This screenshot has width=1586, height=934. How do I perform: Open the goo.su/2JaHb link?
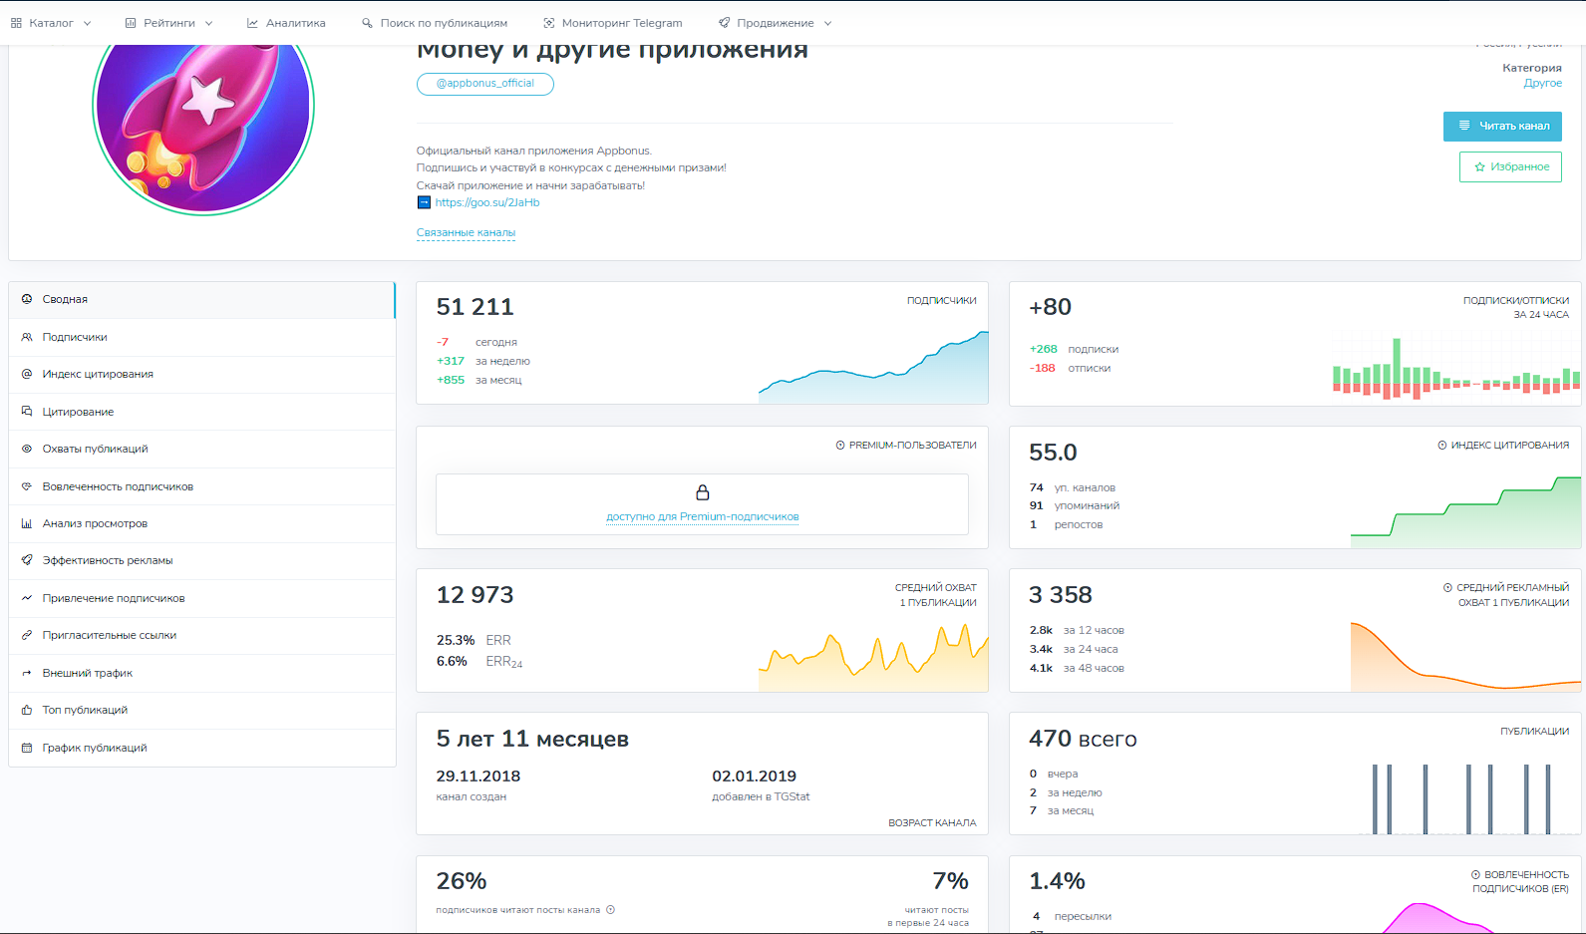click(x=486, y=202)
